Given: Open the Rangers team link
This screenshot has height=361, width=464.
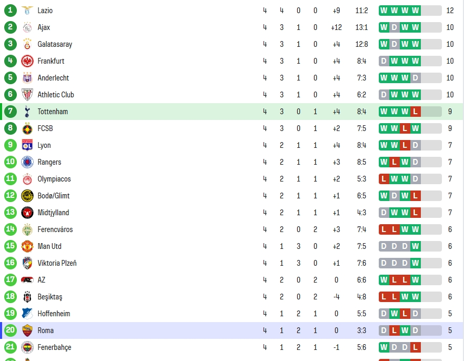Looking at the screenshot, I should coord(49,162).
